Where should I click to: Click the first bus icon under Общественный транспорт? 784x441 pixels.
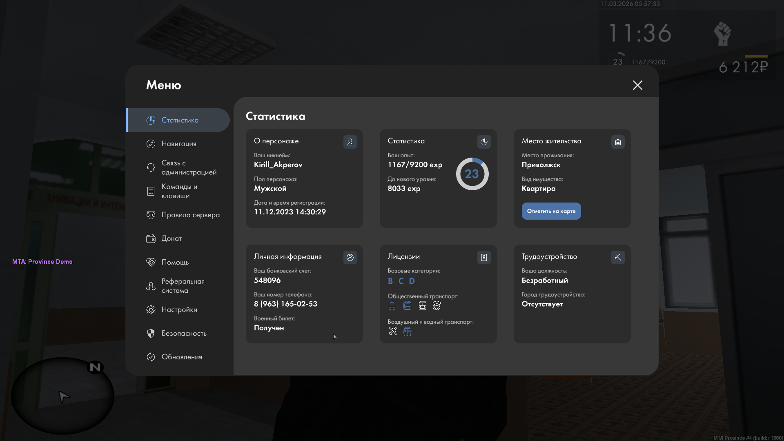tap(392, 305)
